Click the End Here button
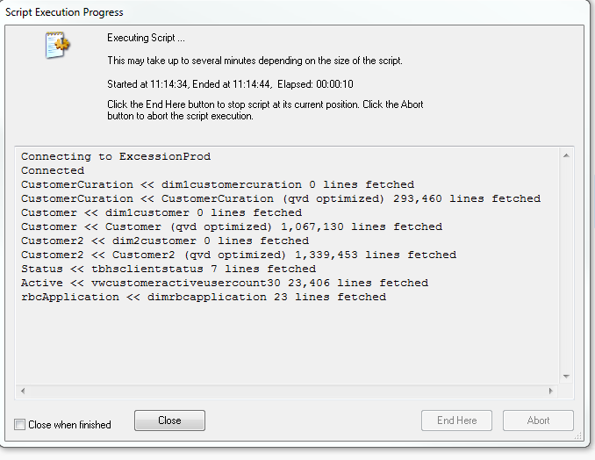595x460 pixels. [457, 420]
